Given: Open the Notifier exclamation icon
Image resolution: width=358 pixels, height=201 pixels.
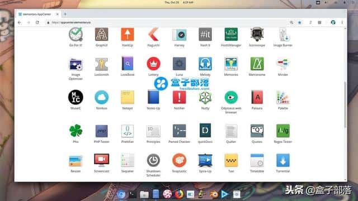Looking at the screenshot, I should pos(179,97).
